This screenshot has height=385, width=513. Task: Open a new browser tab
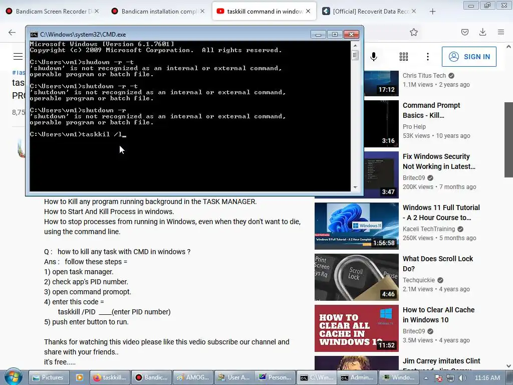click(x=432, y=12)
